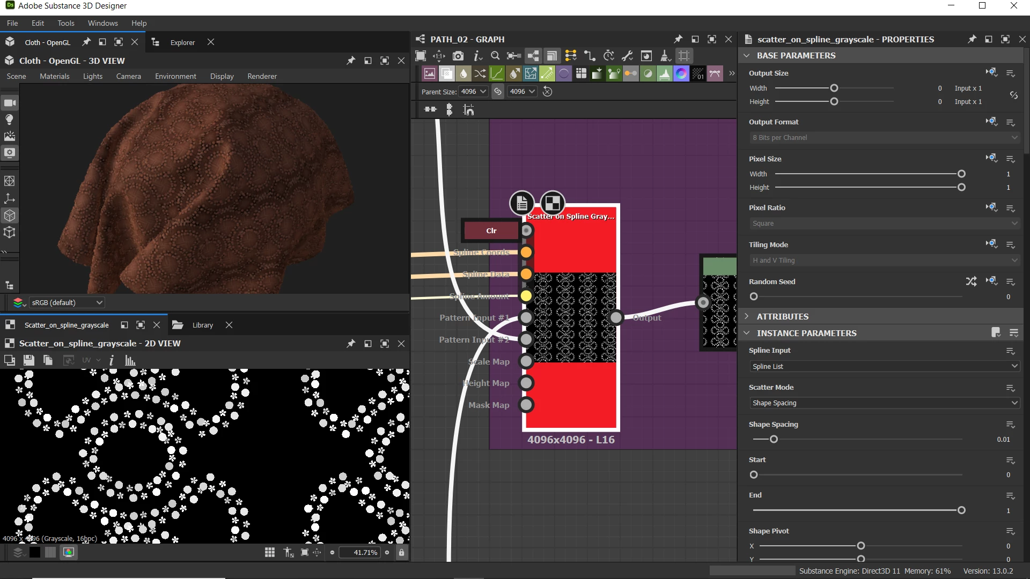Open the Scatter Mode dropdown

(x=884, y=403)
